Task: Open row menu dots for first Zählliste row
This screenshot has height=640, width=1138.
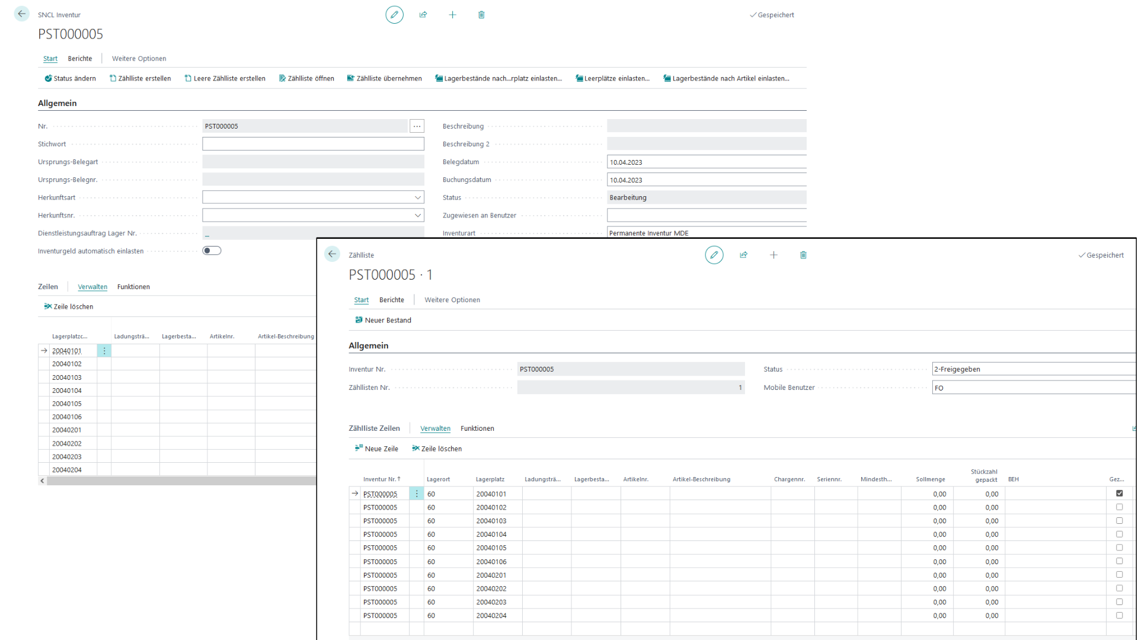Action: [x=417, y=494]
